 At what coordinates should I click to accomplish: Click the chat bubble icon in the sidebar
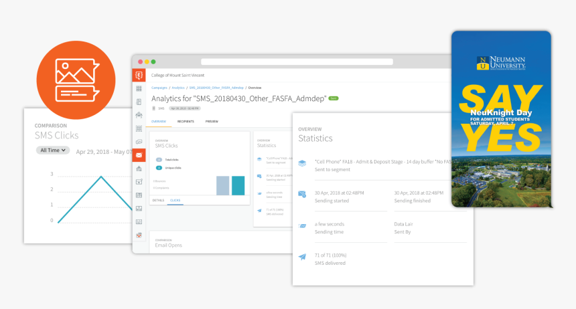click(x=139, y=142)
